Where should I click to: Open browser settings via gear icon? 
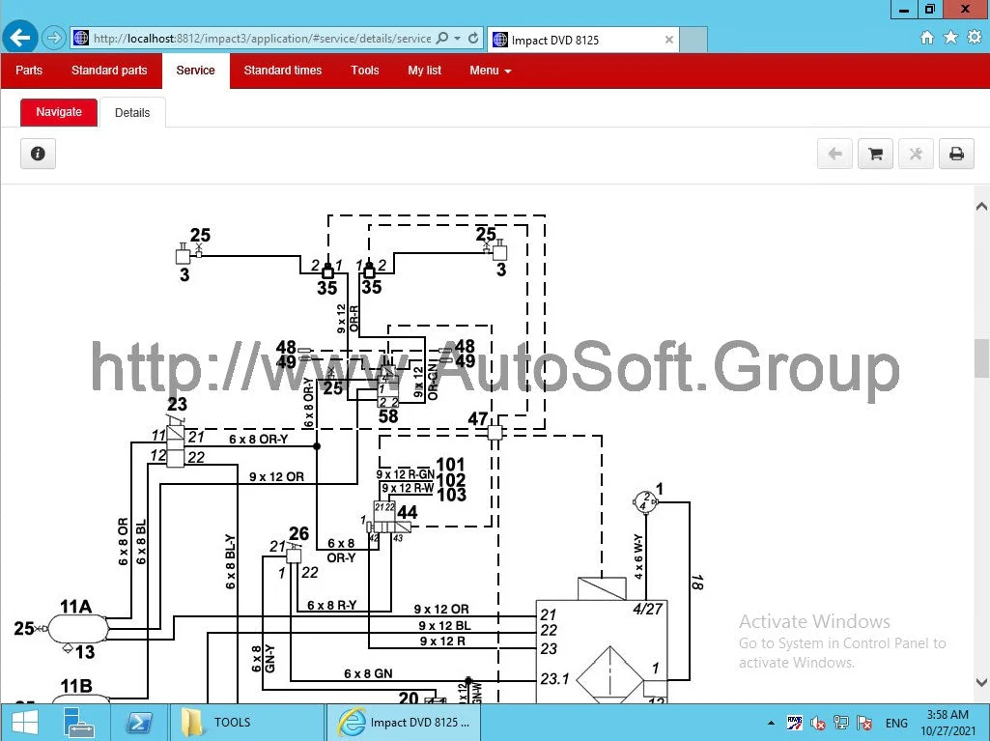tap(974, 38)
